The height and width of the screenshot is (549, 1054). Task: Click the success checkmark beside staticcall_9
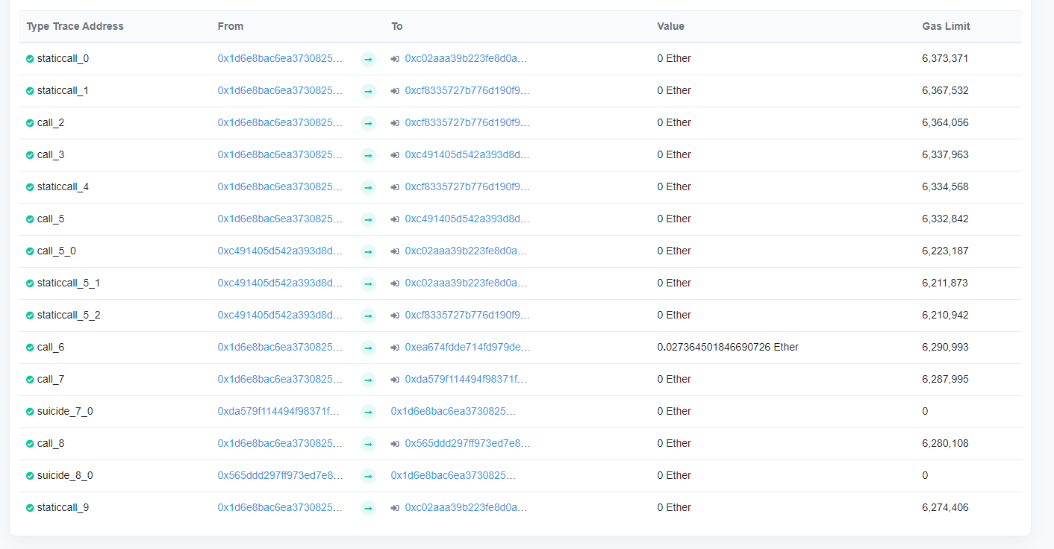[x=30, y=508]
